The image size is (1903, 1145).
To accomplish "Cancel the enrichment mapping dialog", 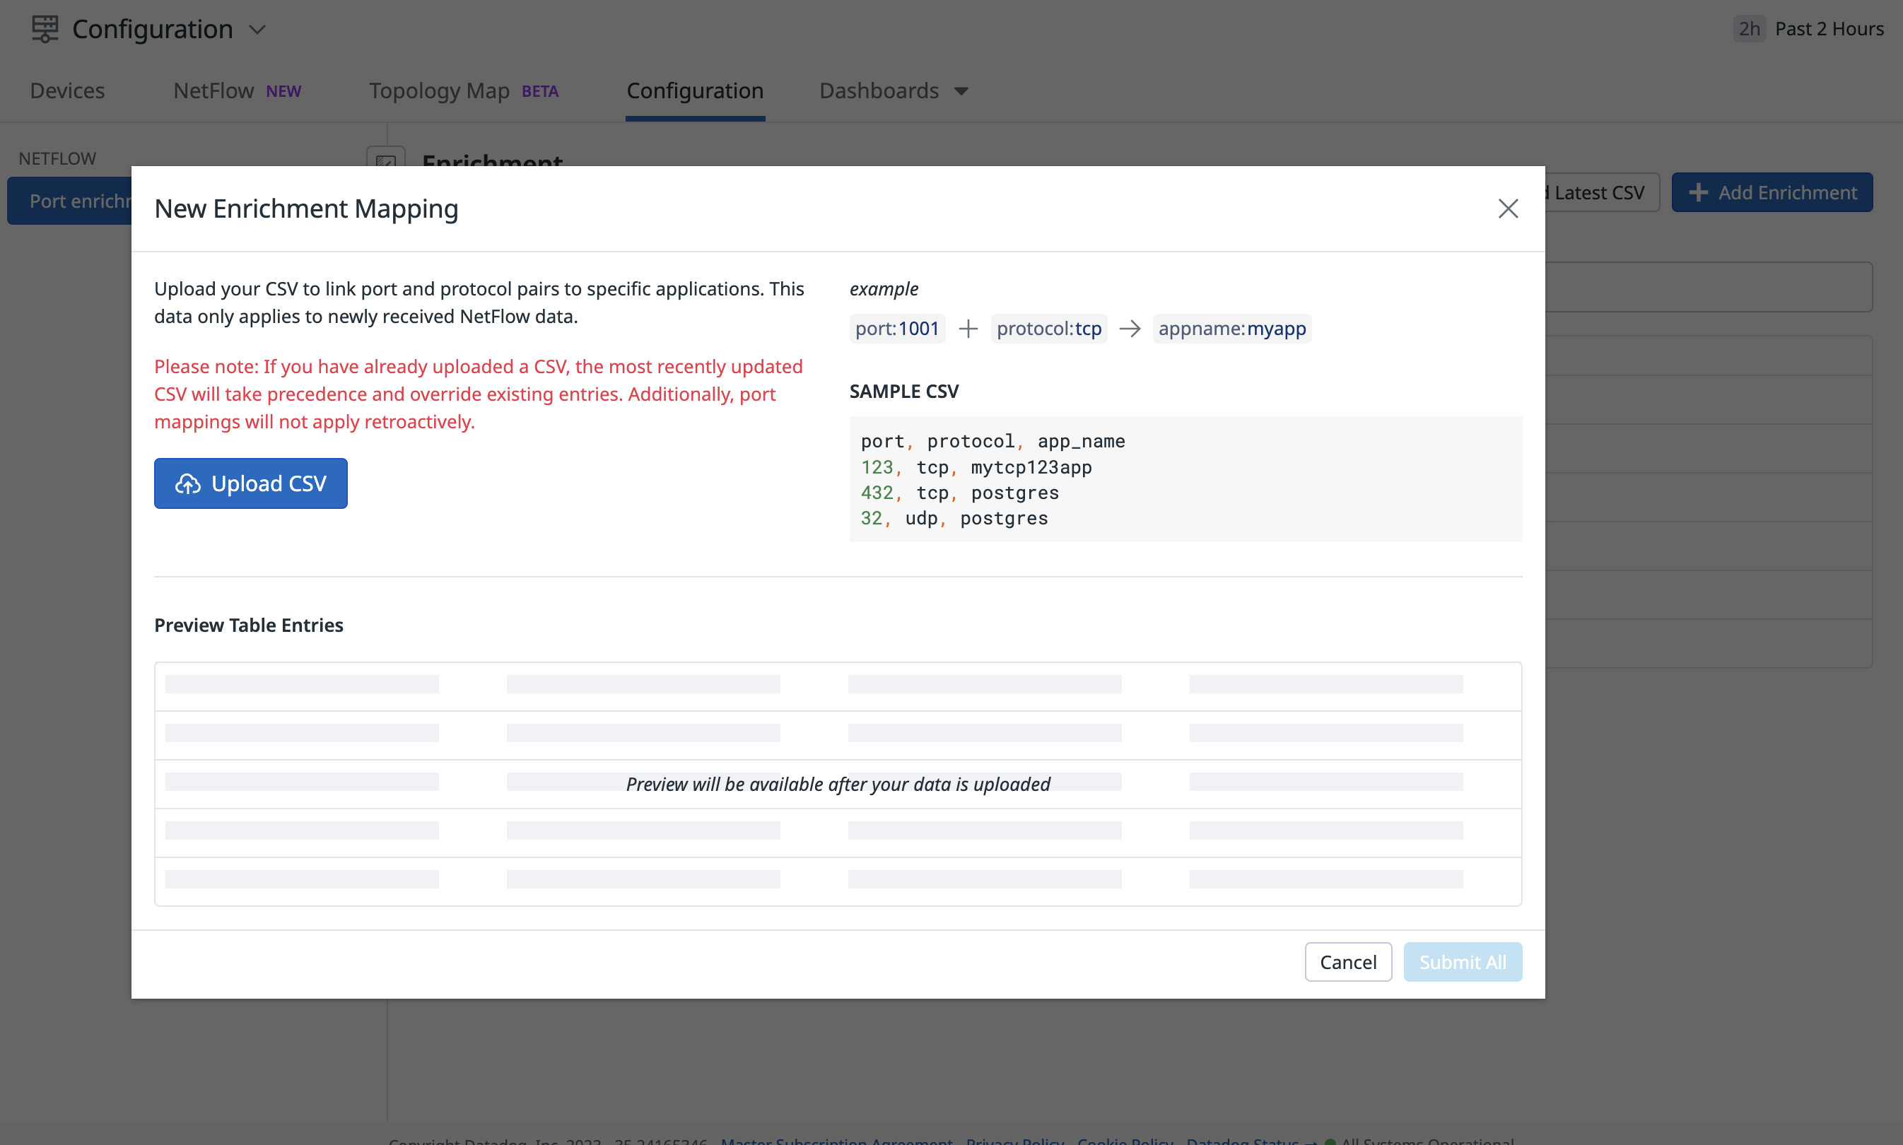I will click(x=1347, y=961).
